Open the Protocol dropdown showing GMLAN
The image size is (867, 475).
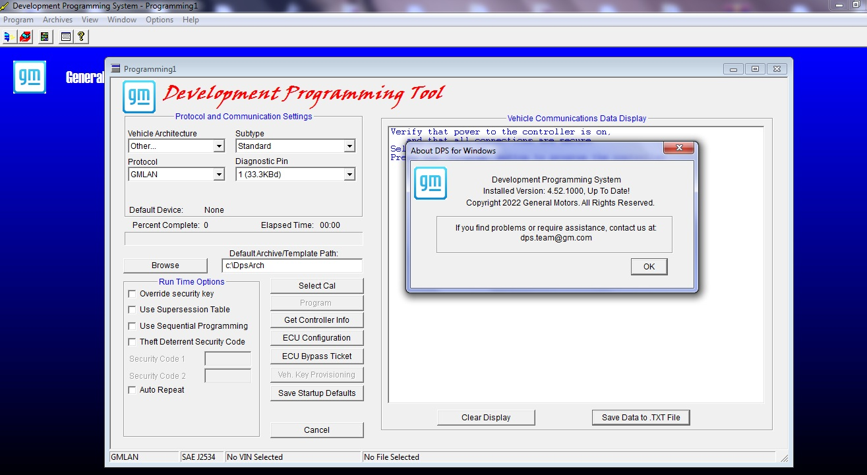tap(219, 175)
